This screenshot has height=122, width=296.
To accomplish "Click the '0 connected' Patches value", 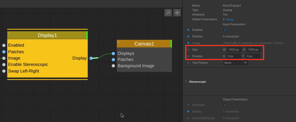I will pyautogui.click(x=231, y=36).
